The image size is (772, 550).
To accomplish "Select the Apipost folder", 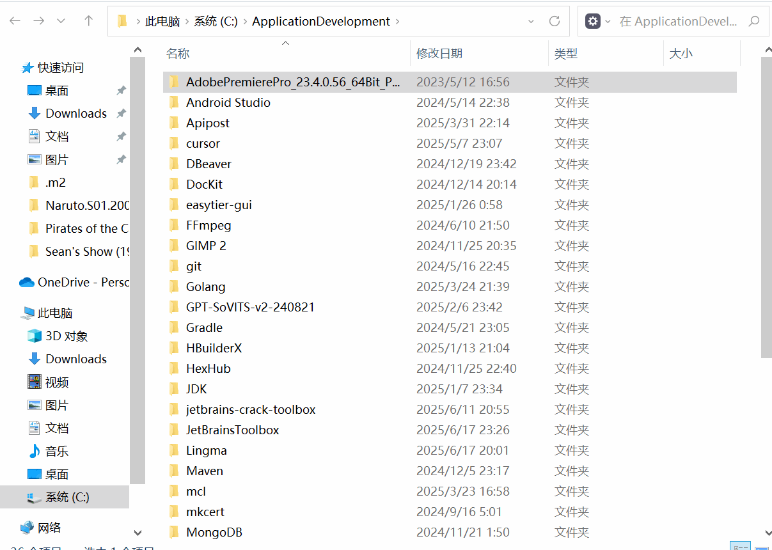I will click(x=208, y=123).
